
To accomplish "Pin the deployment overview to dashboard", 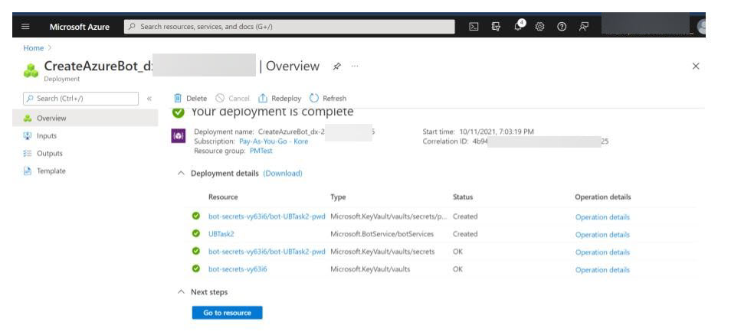I will pos(335,68).
